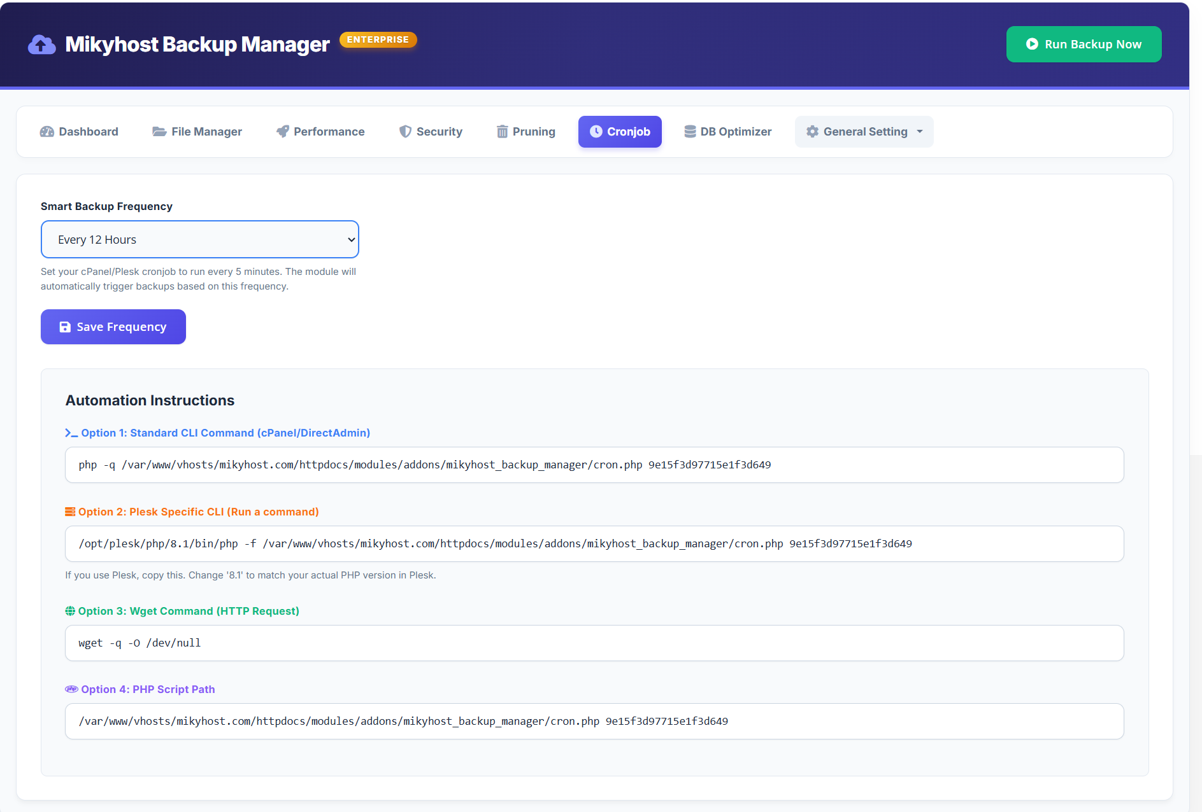Select the Cronjob tab

(620, 132)
